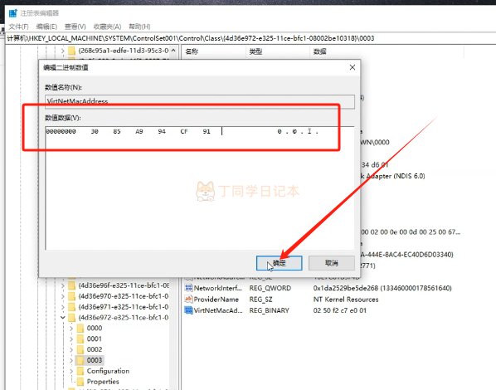Click the REG_BINARY type cell
The image size is (496, 390).
(270, 310)
